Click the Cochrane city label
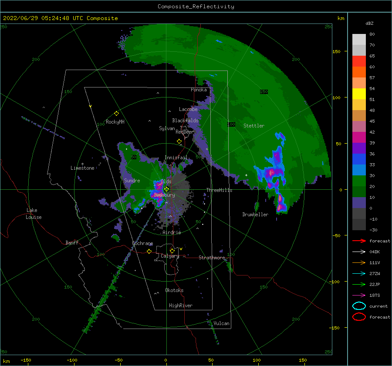This screenshot has width=392, height=366. (142, 243)
